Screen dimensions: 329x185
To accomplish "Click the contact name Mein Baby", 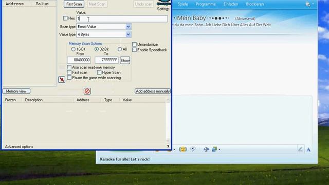I will tap(191, 18).
